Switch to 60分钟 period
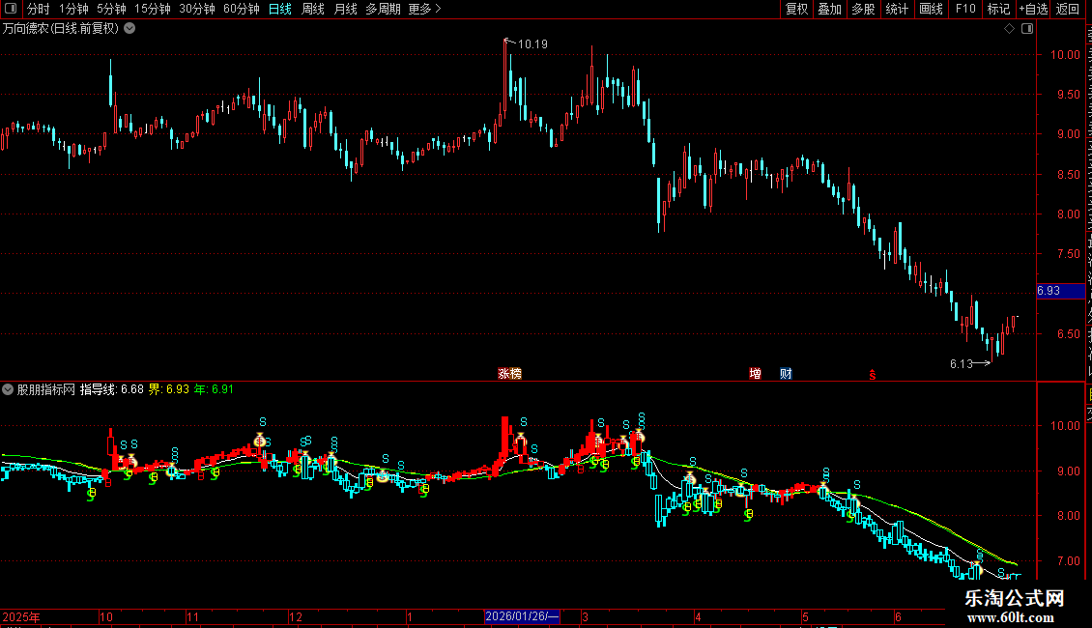 pos(241,9)
